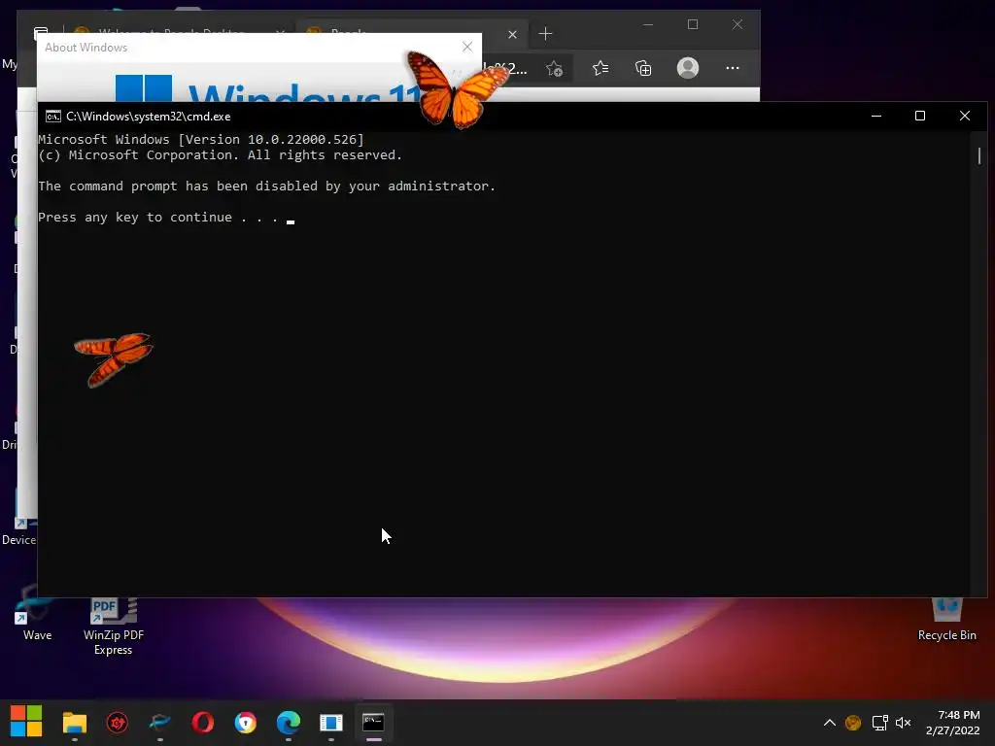Select the Wave desktop shortcut label

[x=38, y=635]
